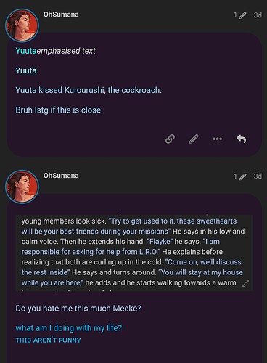
Task: Click the edit count 1 on the second post
Action: pos(235,176)
